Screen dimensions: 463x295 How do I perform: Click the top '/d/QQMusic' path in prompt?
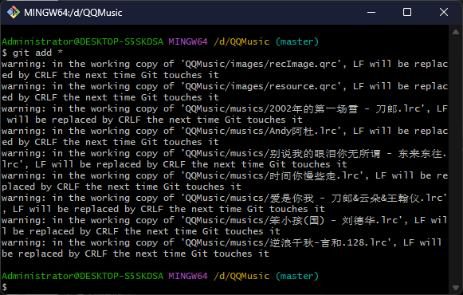coord(241,41)
